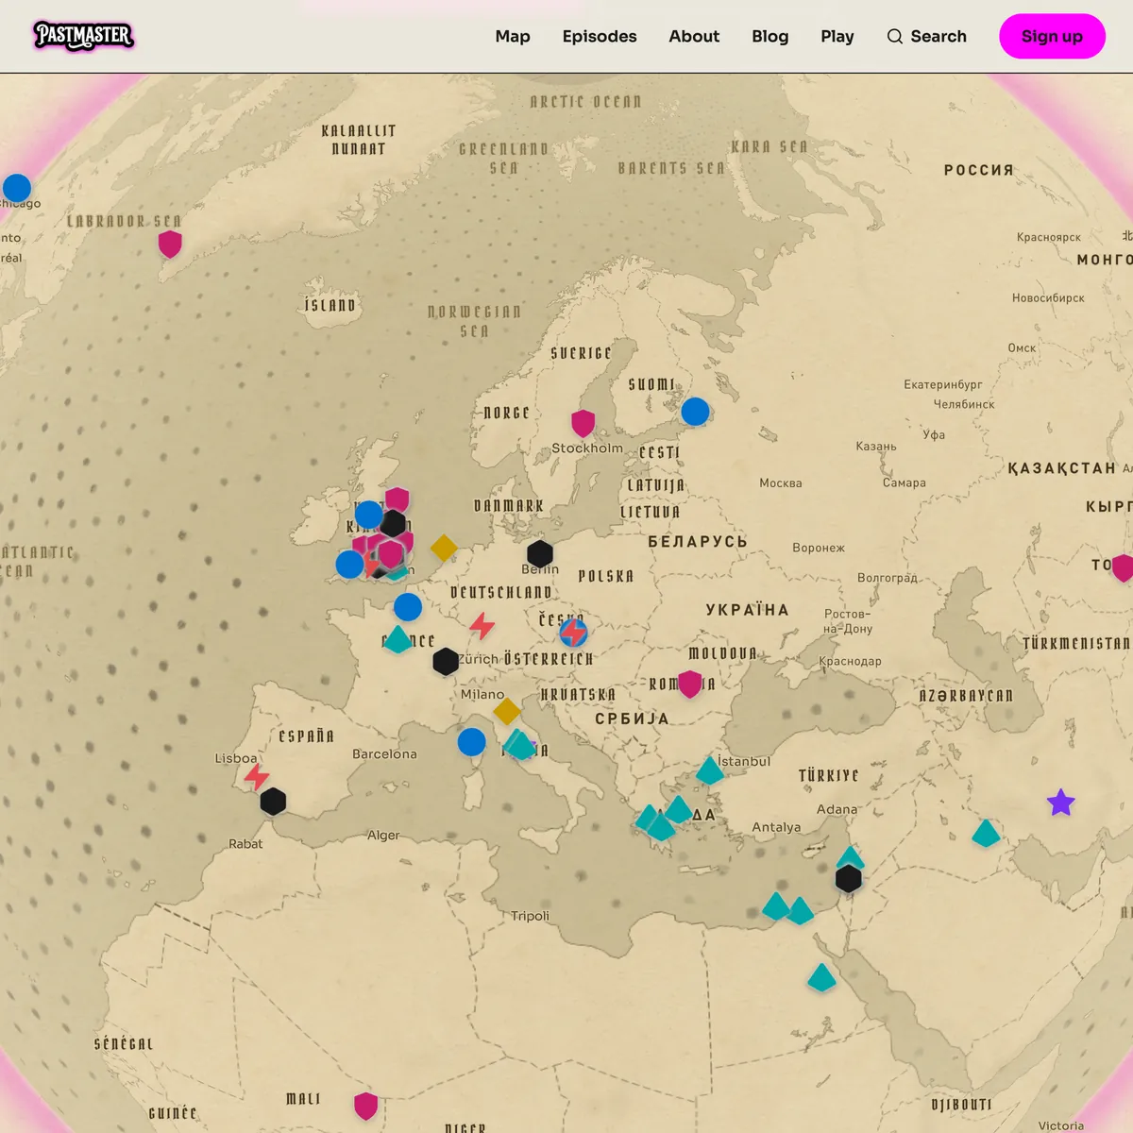Image resolution: width=1133 pixels, height=1133 pixels.
Task: Click the Красноярск city label
Action: (1049, 238)
